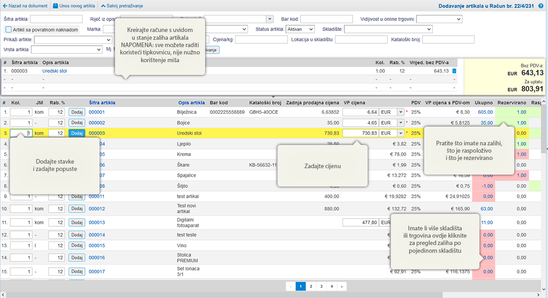
Task: Go to previous page of article list
Action: coord(290,287)
